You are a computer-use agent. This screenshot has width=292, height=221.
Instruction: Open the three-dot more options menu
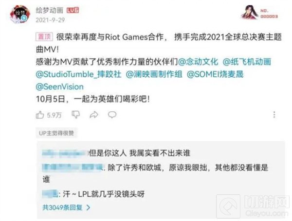point(274,115)
